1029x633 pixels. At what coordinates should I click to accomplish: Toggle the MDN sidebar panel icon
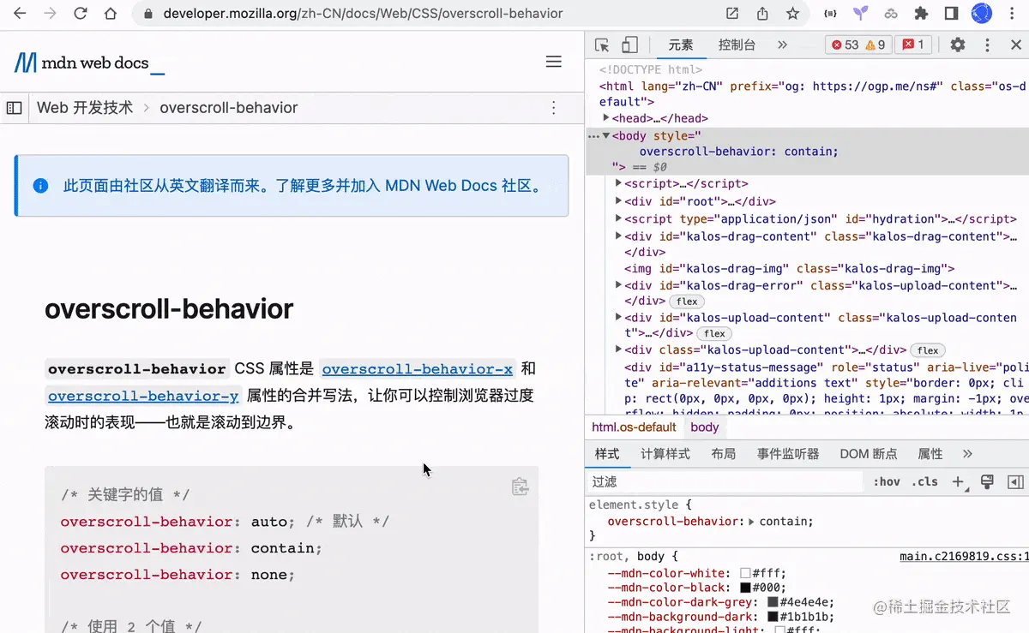tap(14, 108)
